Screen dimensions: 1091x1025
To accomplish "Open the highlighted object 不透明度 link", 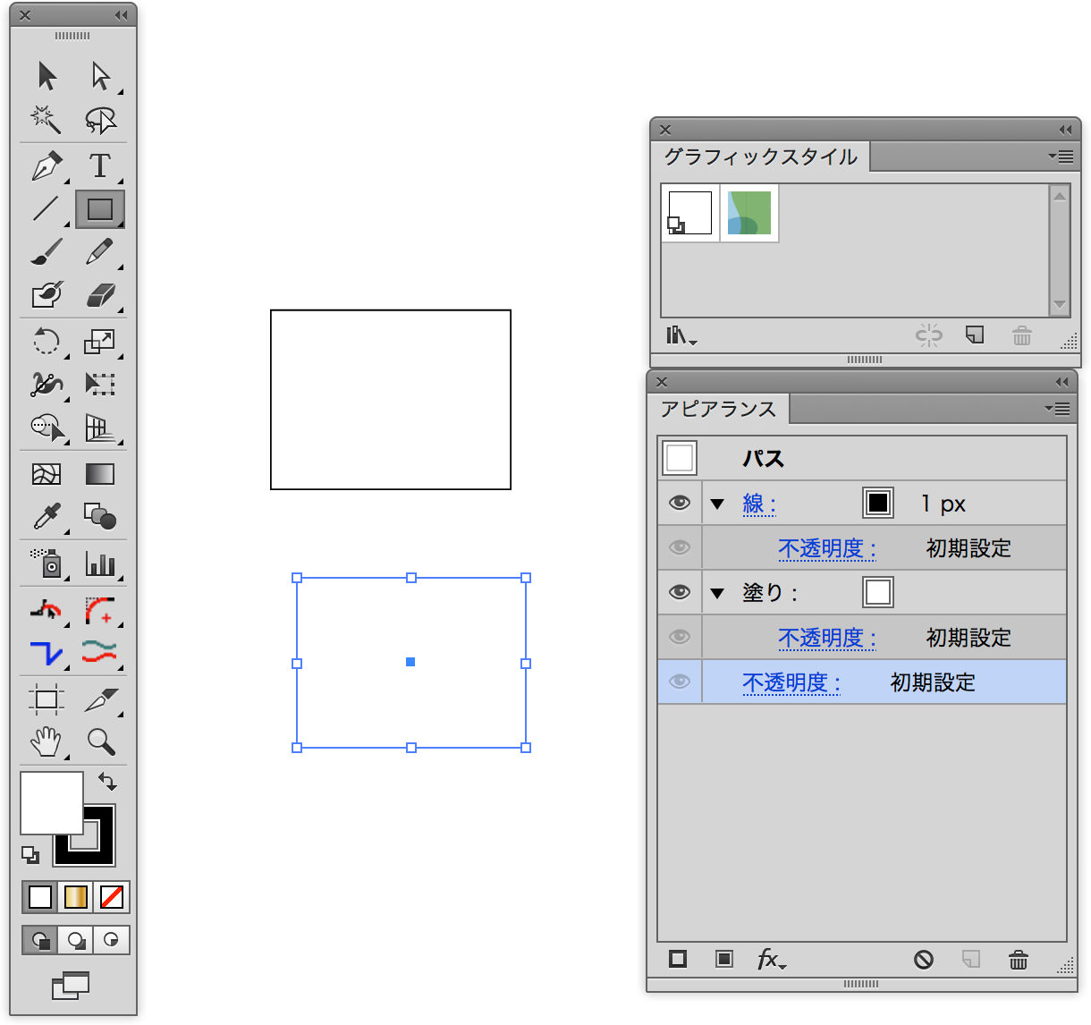I will [x=791, y=682].
